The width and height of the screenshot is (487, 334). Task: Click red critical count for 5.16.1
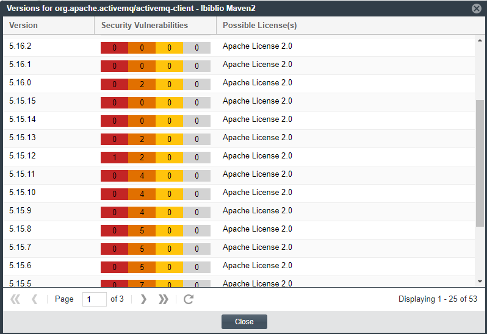point(114,66)
